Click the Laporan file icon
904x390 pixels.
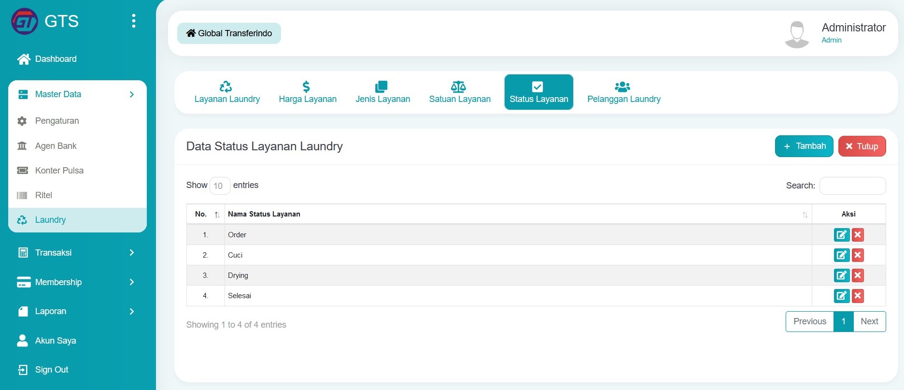pyautogui.click(x=23, y=311)
